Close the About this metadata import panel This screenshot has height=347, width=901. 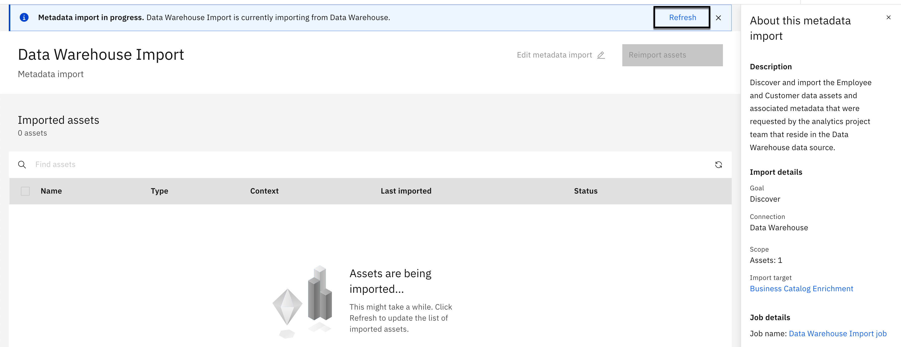[x=888, y=18]
